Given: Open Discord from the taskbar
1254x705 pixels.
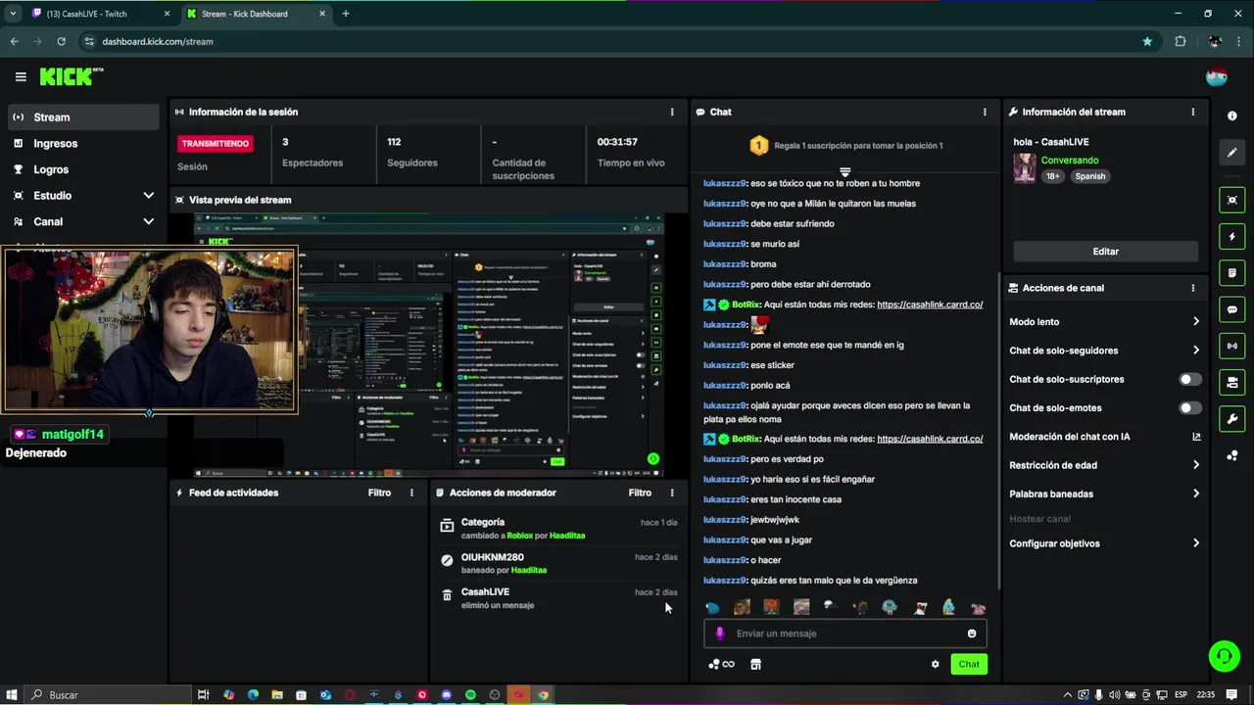Looking at the screenshot, I should pyautogui.click(x=446, y=694).
